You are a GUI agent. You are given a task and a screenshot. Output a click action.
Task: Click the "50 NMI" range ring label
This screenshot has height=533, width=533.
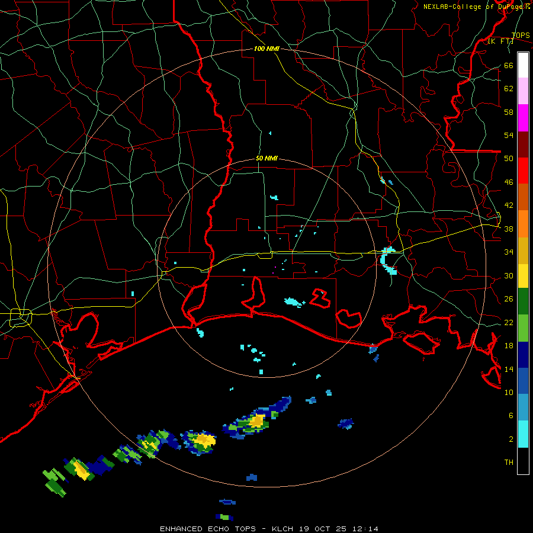point(267,158)
